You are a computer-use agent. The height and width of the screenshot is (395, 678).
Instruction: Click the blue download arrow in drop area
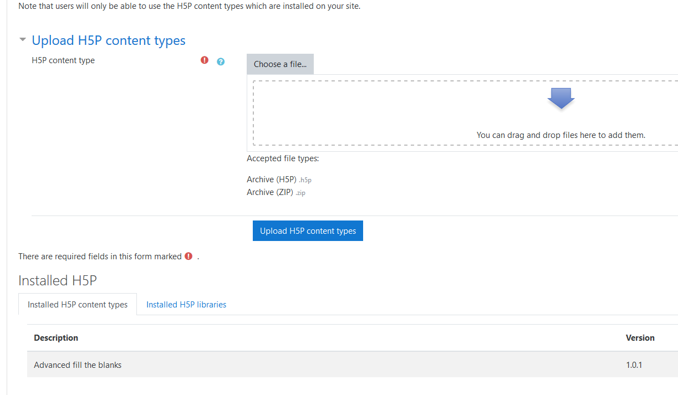pyautogui.click(x=561, y=98)
